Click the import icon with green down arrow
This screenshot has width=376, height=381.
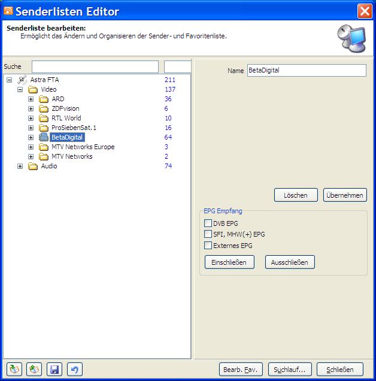[14, 369]
